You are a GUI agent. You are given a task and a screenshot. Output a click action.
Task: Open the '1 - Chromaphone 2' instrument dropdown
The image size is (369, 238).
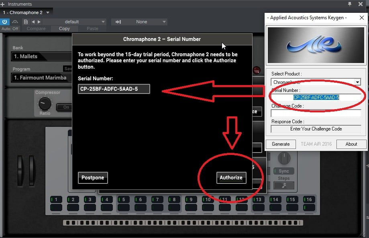(27, 12)
